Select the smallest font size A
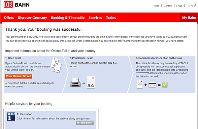Screen dimensions: 198x129 pyautogui.click(x=189, y=6)
